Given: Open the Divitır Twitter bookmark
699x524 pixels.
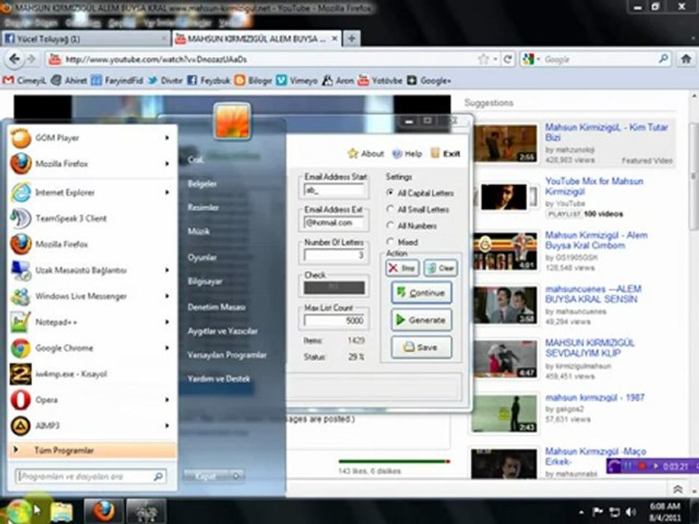Looking at the screenshot, I should (x=165, y=81).
